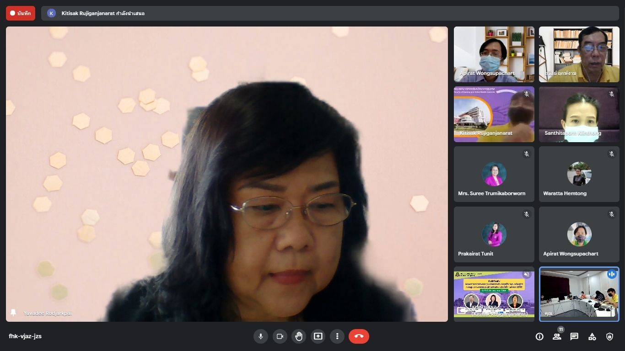Toggle the microphone button
625x351 pixels.
[x=260, y=336]
